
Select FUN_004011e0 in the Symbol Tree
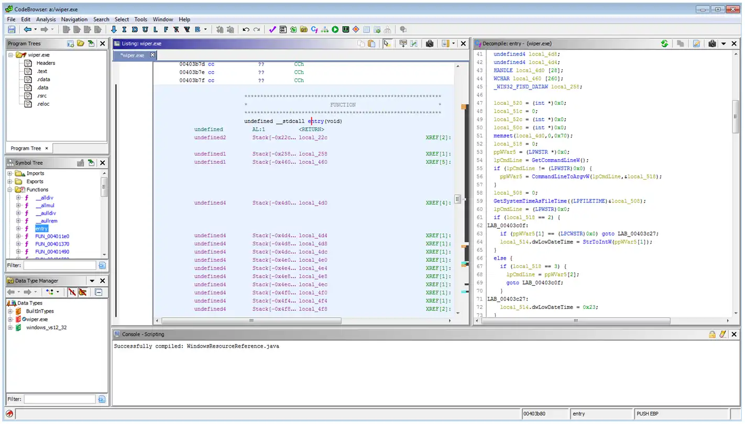tap(52, 236)
